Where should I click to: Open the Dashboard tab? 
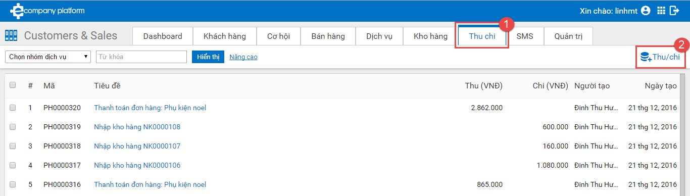tap(163, 36)
